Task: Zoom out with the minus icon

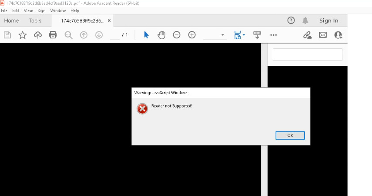Action: (177, 35)
